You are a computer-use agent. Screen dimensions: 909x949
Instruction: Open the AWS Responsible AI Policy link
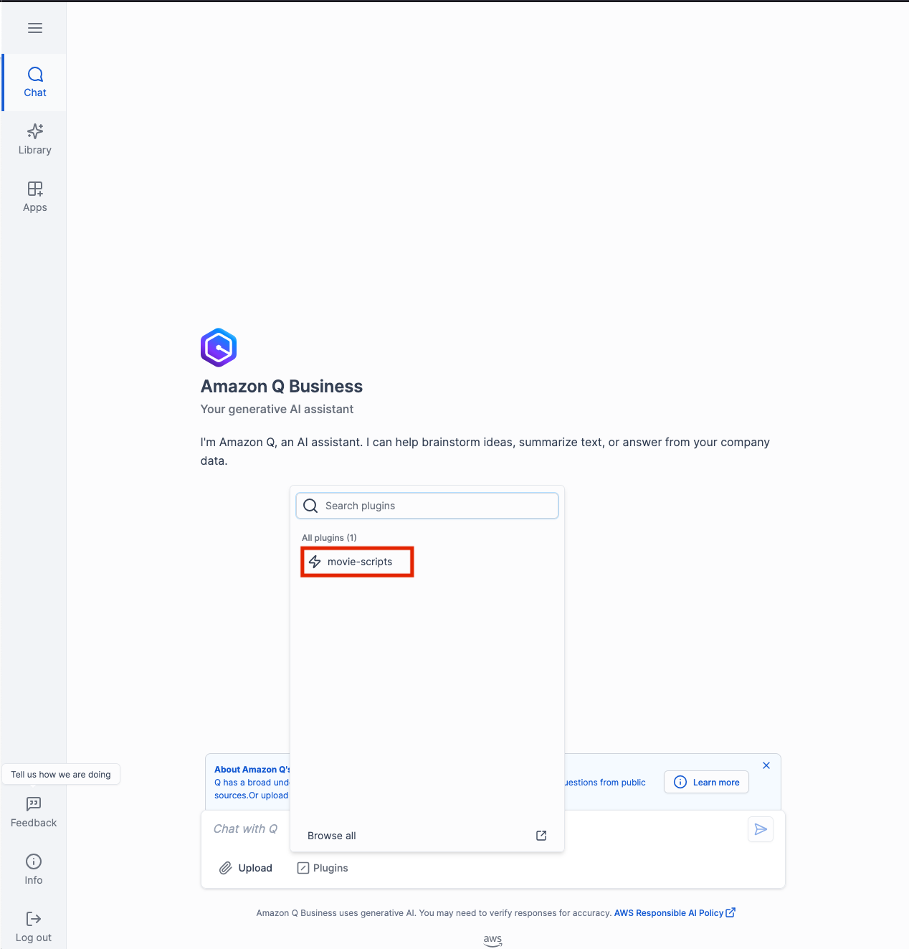pyautogui.click(x=669, y=913)
